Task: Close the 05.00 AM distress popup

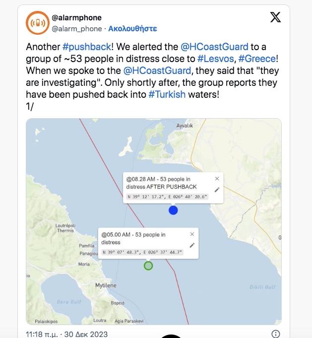Action: point(192,234)
